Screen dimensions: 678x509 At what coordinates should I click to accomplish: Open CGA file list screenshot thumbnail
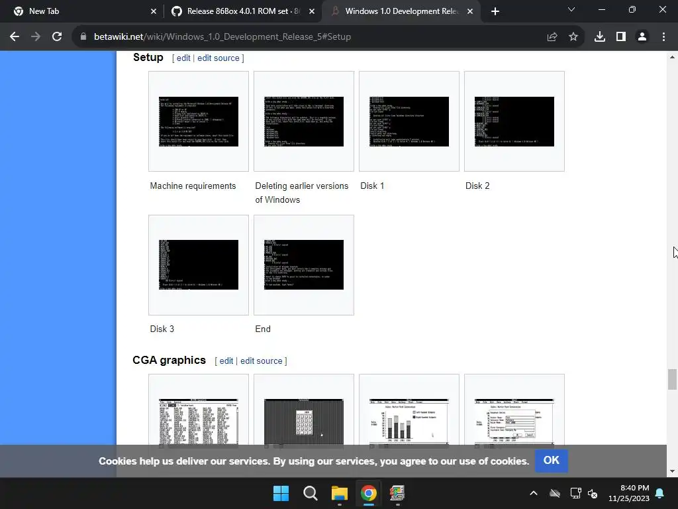pyautogui.click(x=199, y=422)
